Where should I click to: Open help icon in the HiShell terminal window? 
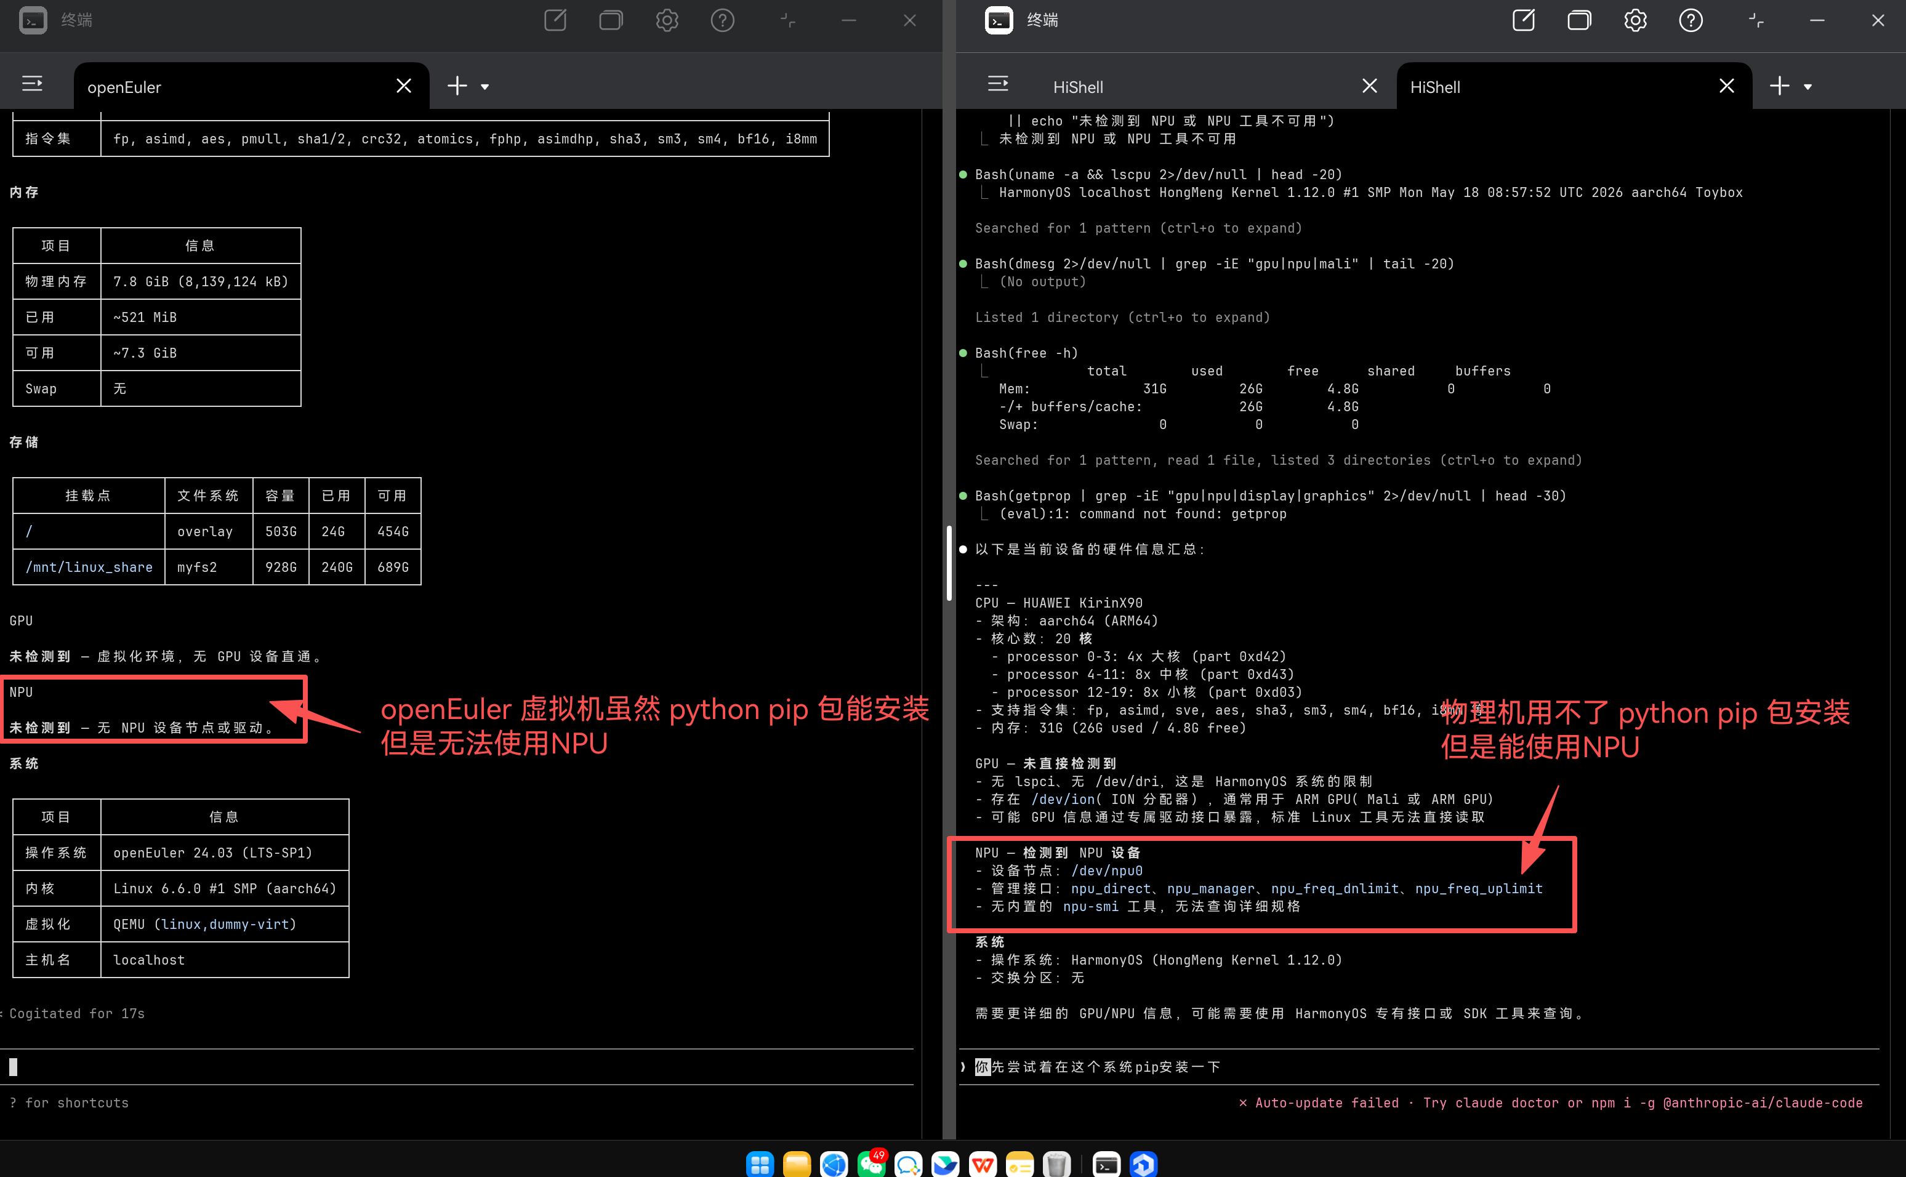[1691, 20]
